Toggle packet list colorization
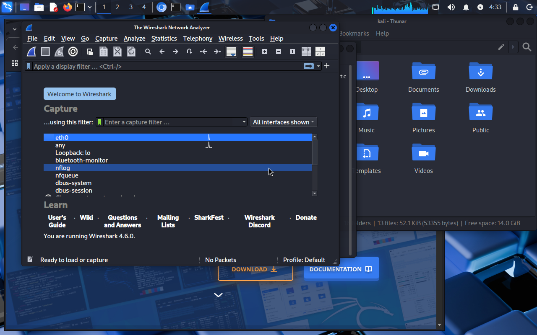 coord(248,52)
